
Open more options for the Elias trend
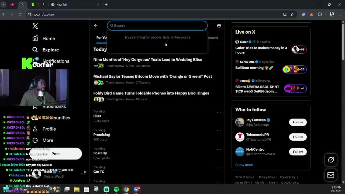tap(219, 112)
